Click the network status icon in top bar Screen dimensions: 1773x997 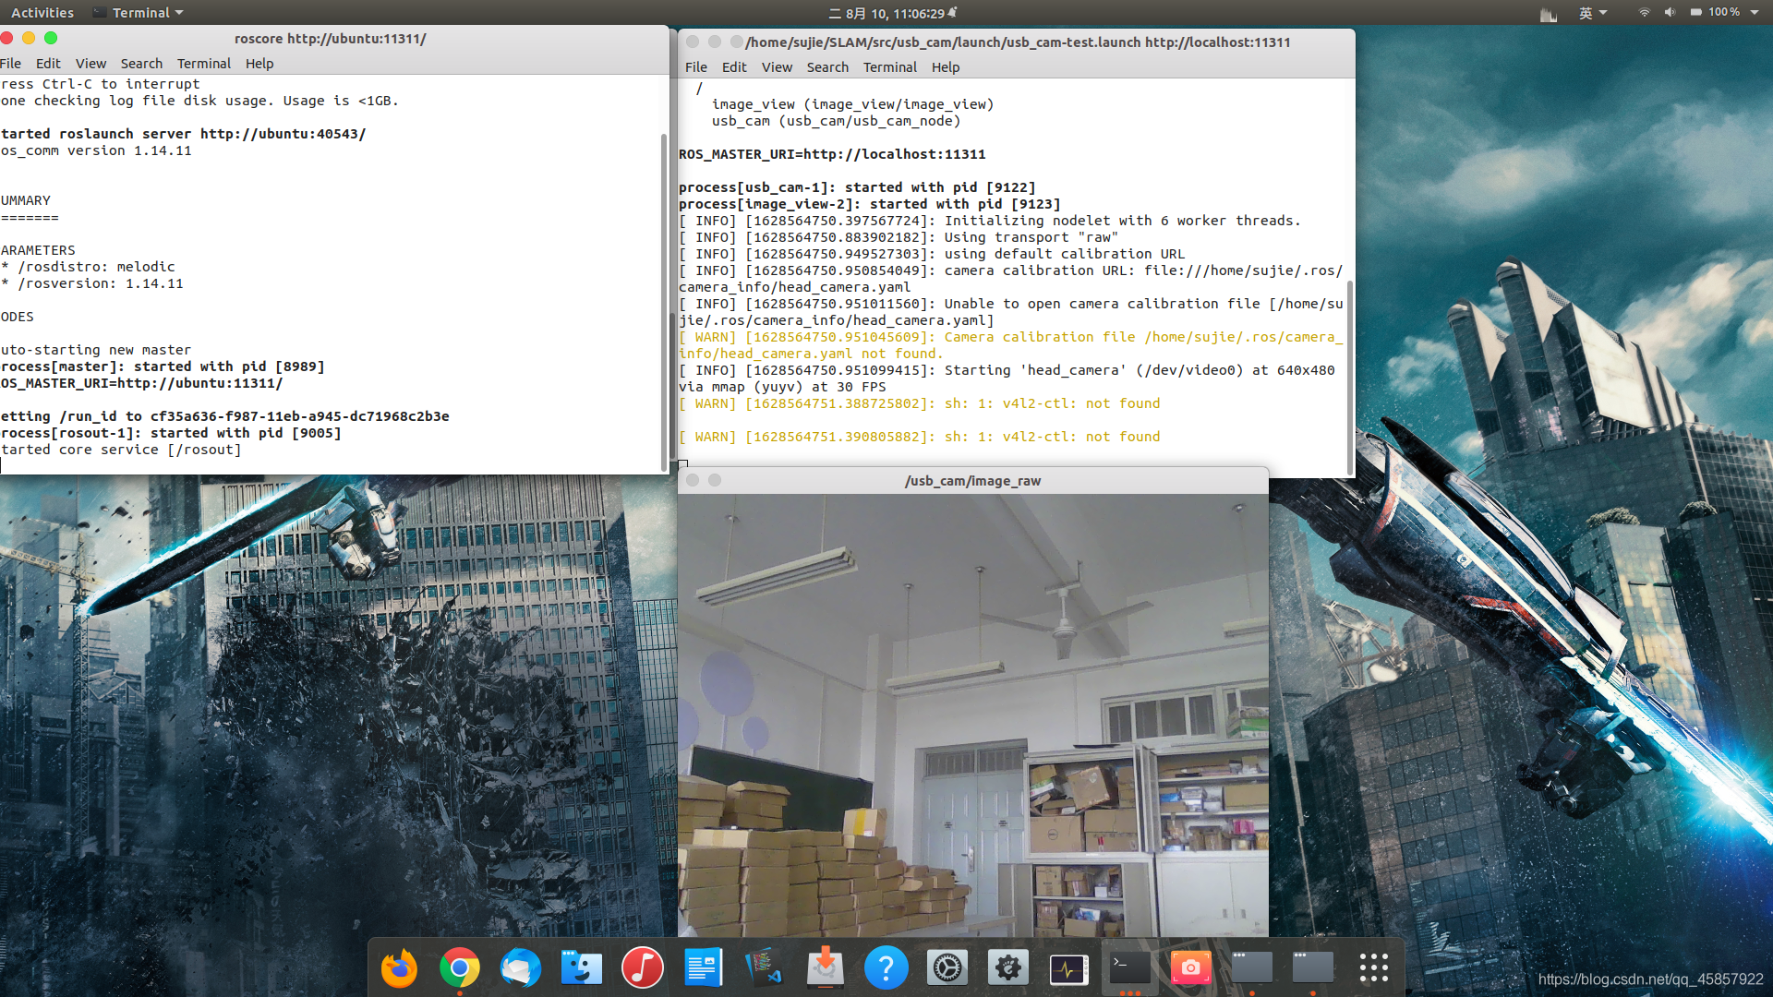click(1643, 12)
